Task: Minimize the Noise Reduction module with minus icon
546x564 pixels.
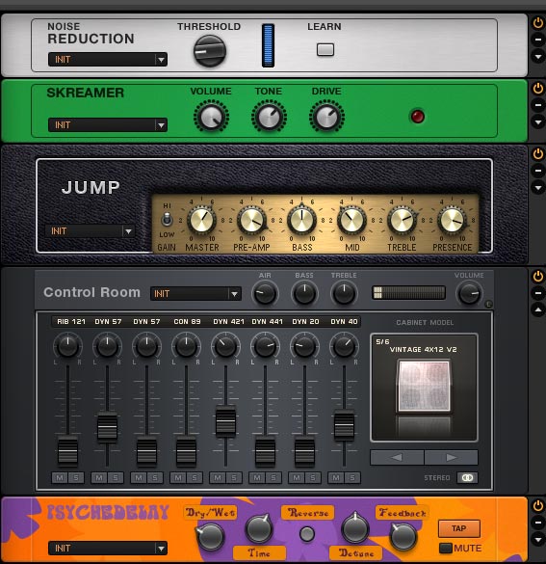Action: coord(537,40)
